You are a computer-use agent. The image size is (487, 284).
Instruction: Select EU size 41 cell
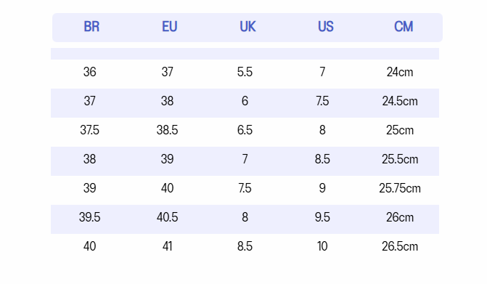pyautogui.click(x=167, y=246)
